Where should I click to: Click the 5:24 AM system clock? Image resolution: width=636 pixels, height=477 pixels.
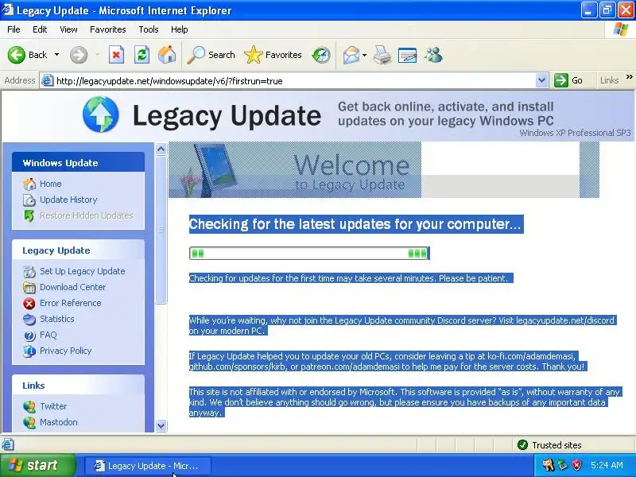(607, 465)
